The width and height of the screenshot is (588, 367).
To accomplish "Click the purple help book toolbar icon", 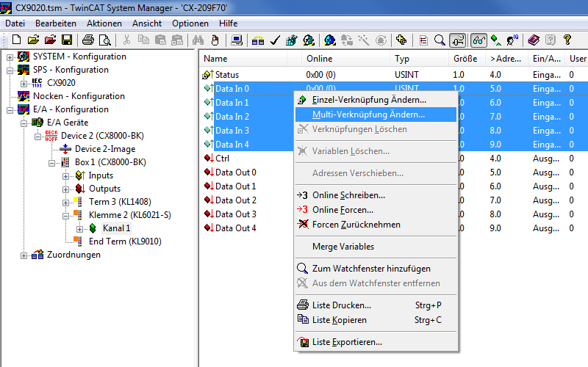I will pos(534,40).
